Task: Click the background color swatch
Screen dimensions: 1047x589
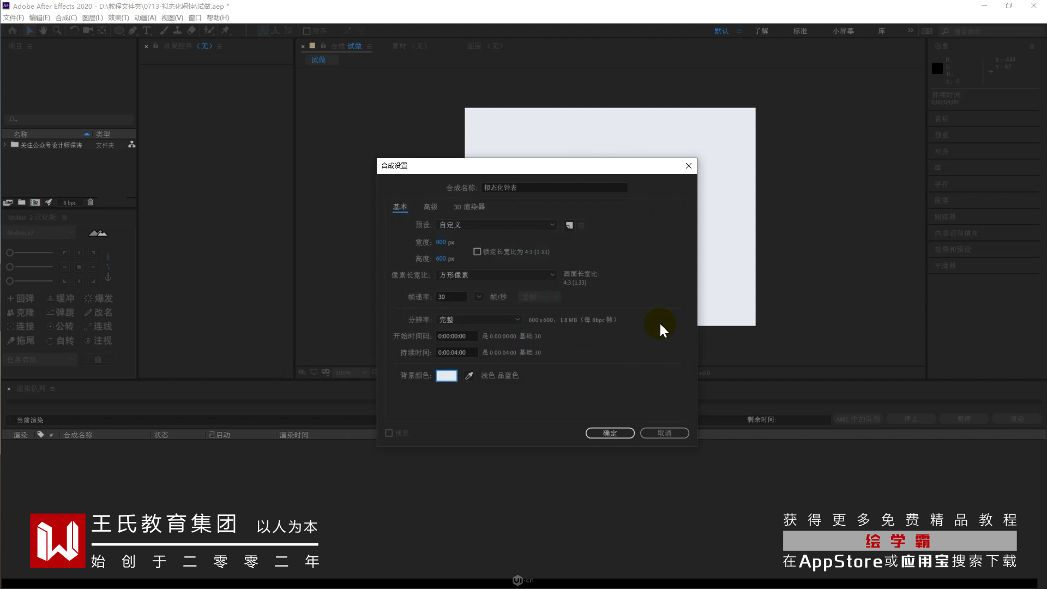Action: coord(446,376)
